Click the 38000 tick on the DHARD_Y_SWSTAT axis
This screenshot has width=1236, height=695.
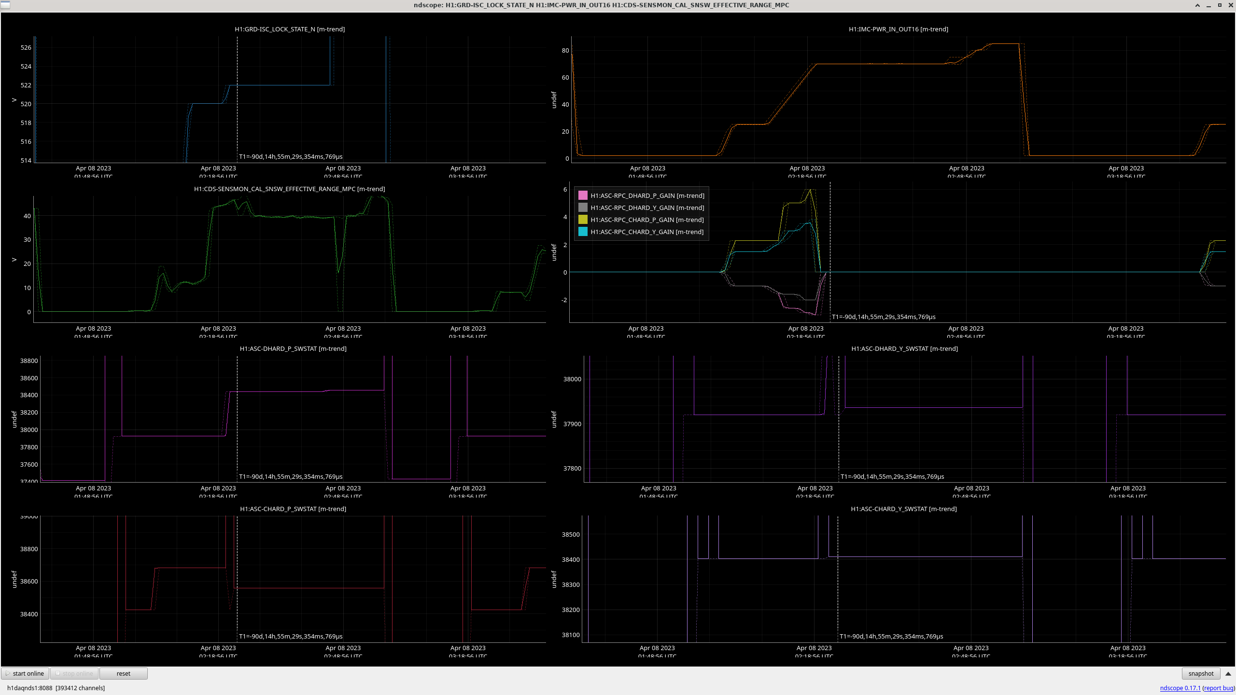[572, 379]
